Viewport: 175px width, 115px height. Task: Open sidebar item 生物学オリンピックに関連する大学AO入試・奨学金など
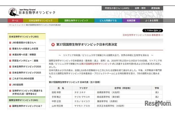(27, 92)
